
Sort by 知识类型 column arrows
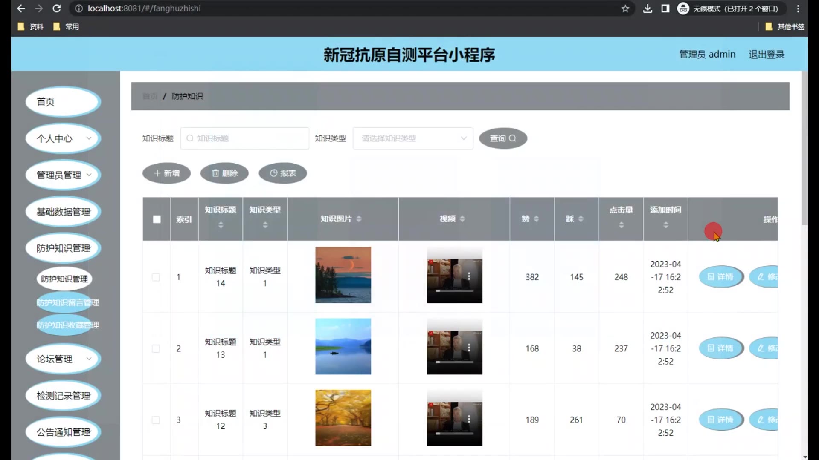click(265, 225)
